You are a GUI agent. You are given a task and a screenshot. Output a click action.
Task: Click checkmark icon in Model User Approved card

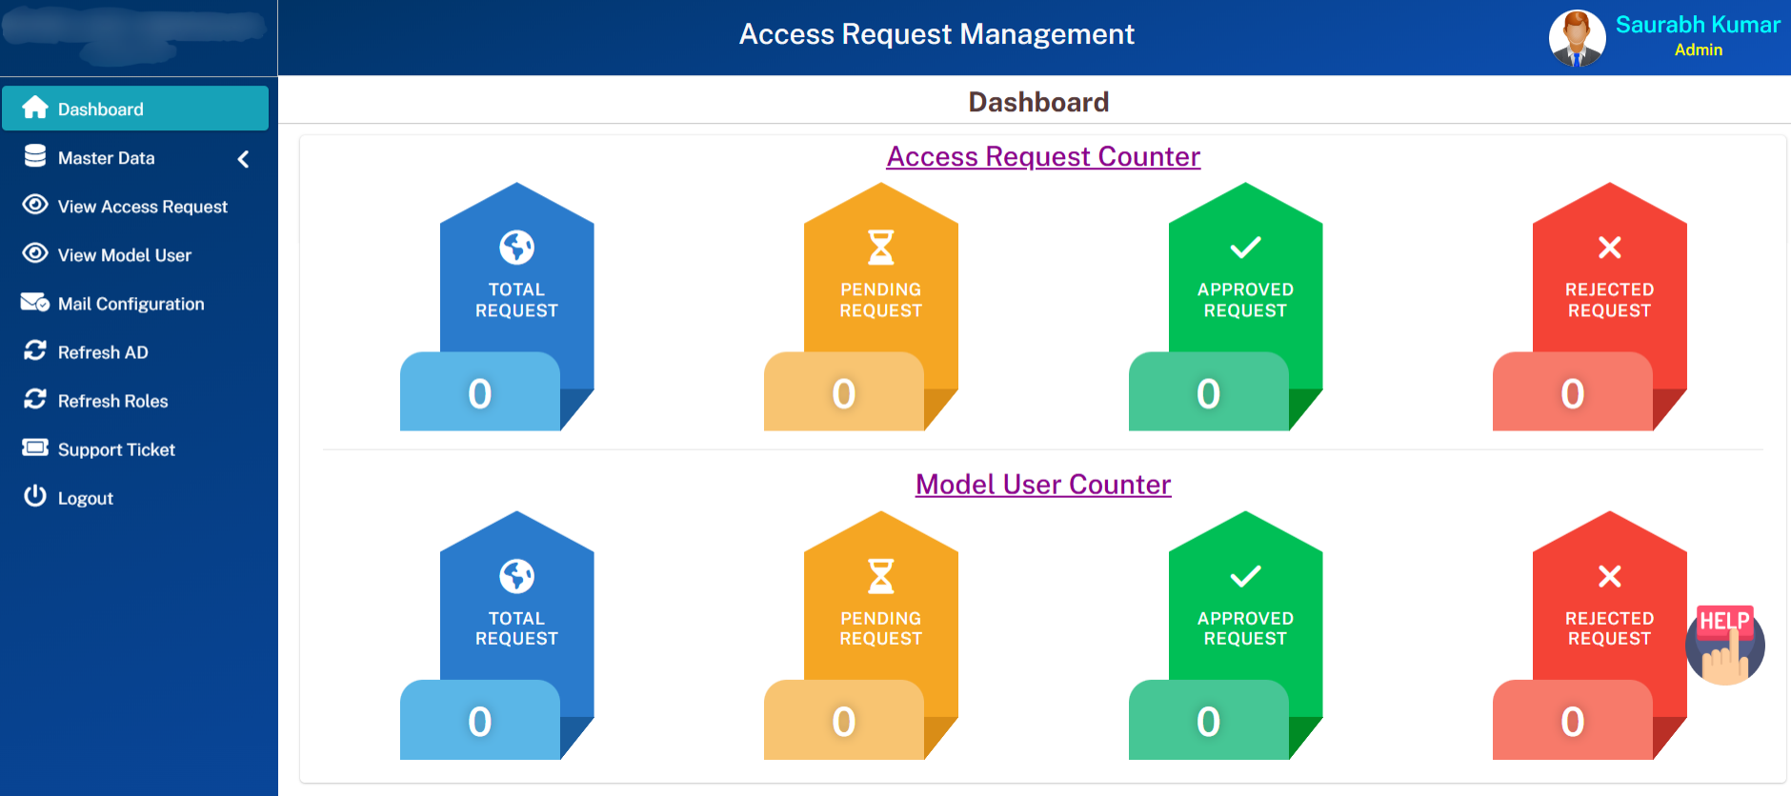tap(1245, 576)
